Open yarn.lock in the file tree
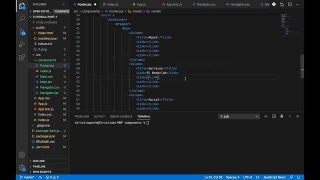320x180 pixels. (x=49, y=147)
